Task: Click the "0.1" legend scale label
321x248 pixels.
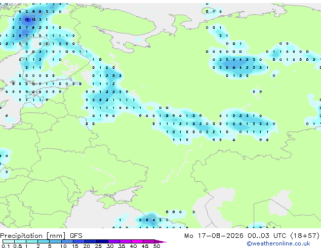Action: (6, 246)
